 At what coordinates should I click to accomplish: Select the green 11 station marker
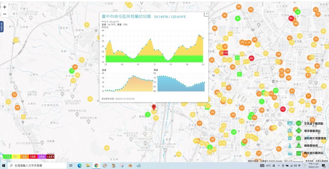pos(297,12)
